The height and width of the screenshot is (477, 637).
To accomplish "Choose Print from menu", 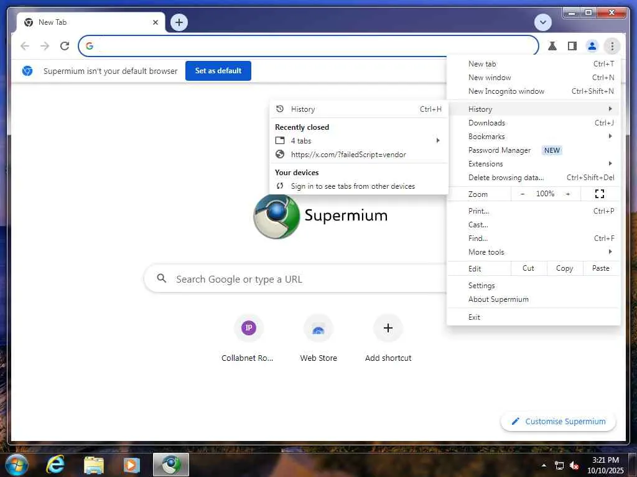I will point(533,211).
